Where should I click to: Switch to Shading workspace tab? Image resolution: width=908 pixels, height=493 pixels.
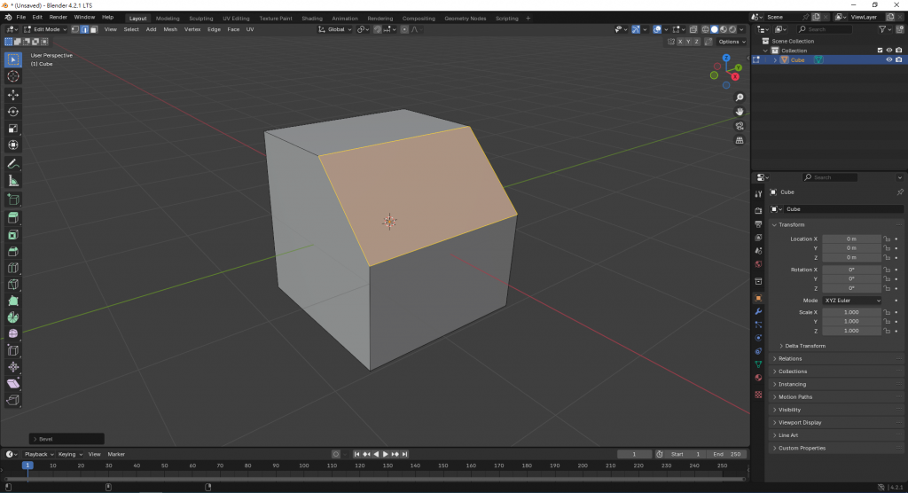tap(312, 19)
